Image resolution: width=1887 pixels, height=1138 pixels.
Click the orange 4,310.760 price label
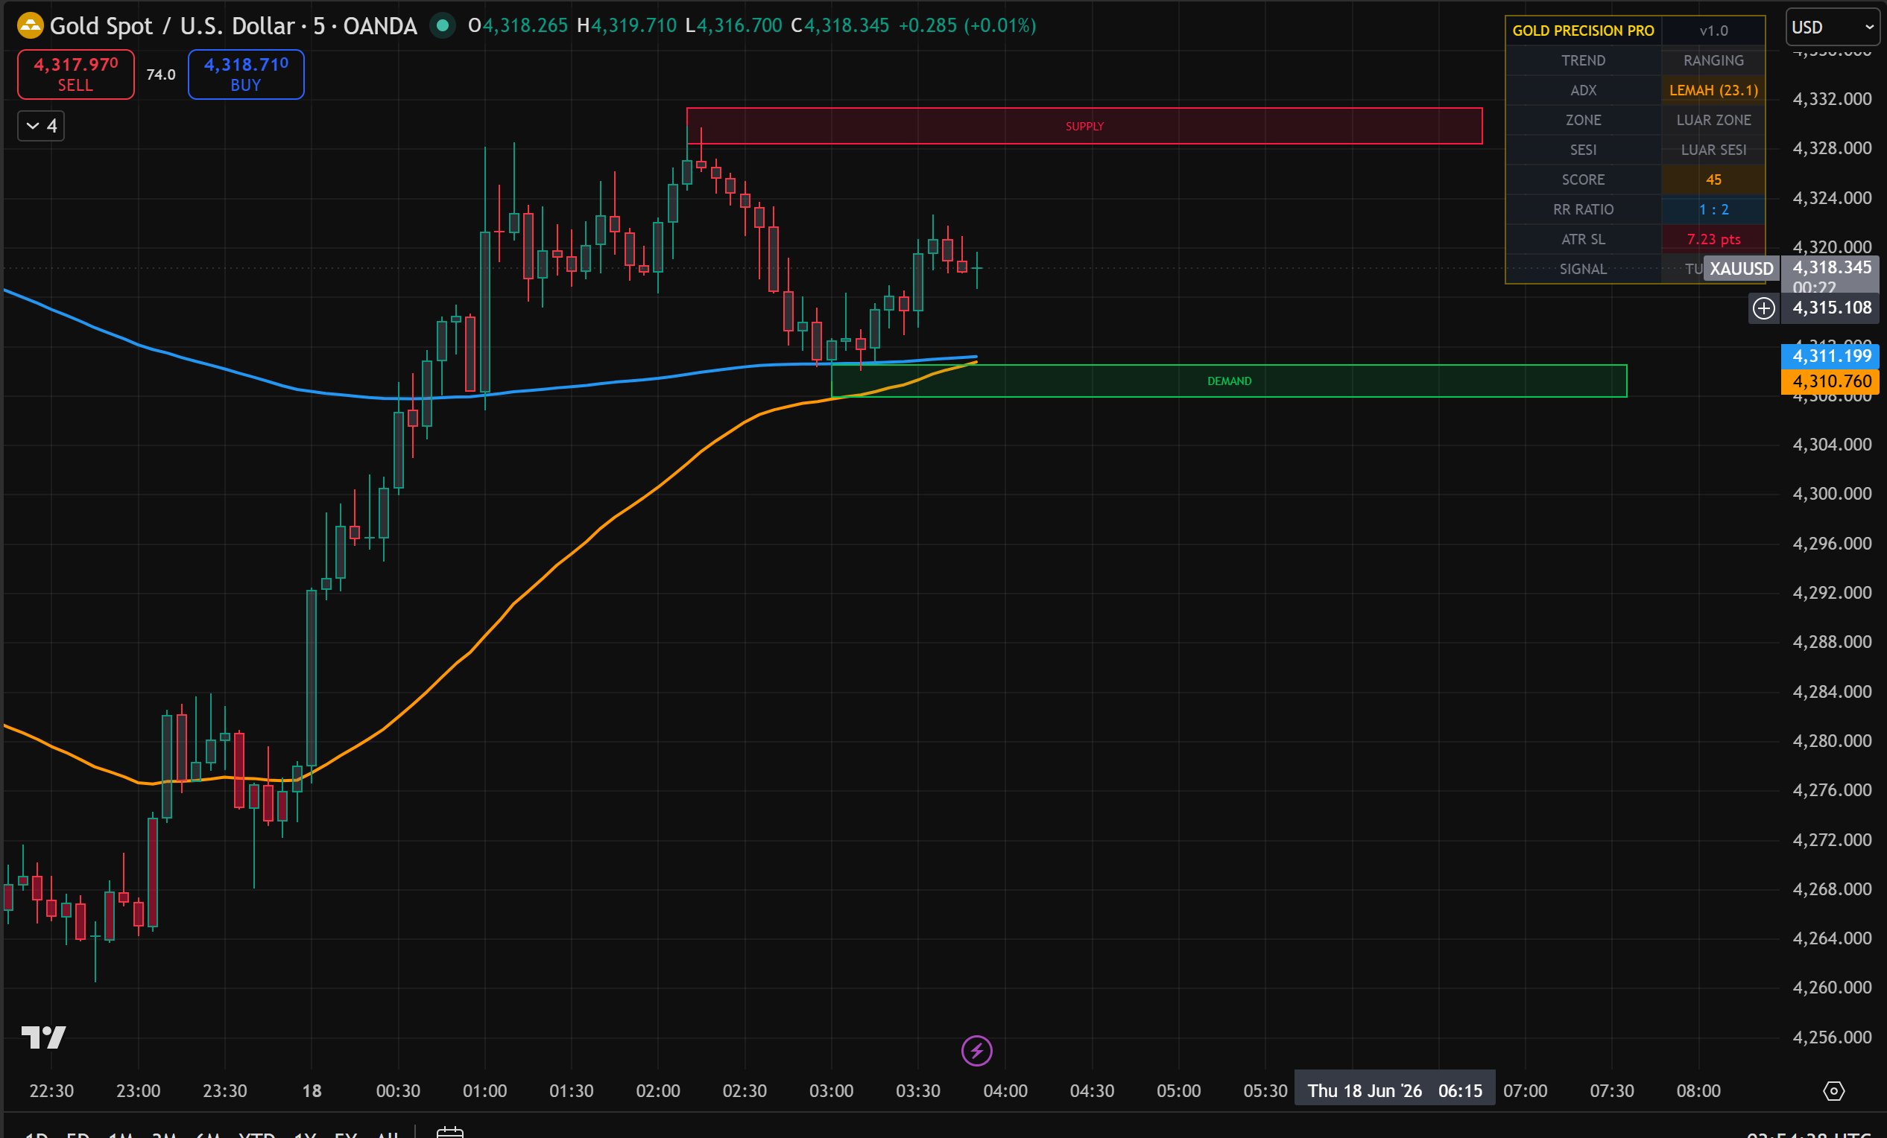pyautogui.click(x=1831, y=381)
